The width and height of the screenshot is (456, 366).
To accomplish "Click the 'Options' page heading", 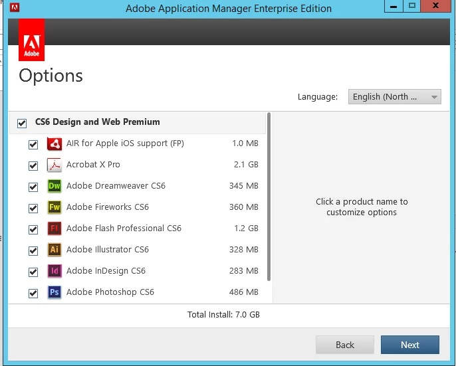I will pyautogui.click(x=51, y=76).
